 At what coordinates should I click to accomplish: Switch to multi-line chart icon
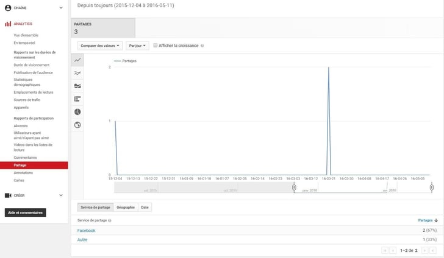coord(77,73)
